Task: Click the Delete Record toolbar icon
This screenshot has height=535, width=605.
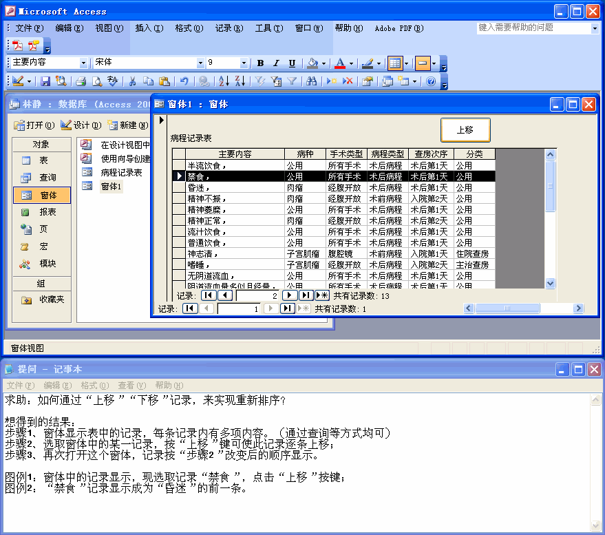Action: [348, 81]
